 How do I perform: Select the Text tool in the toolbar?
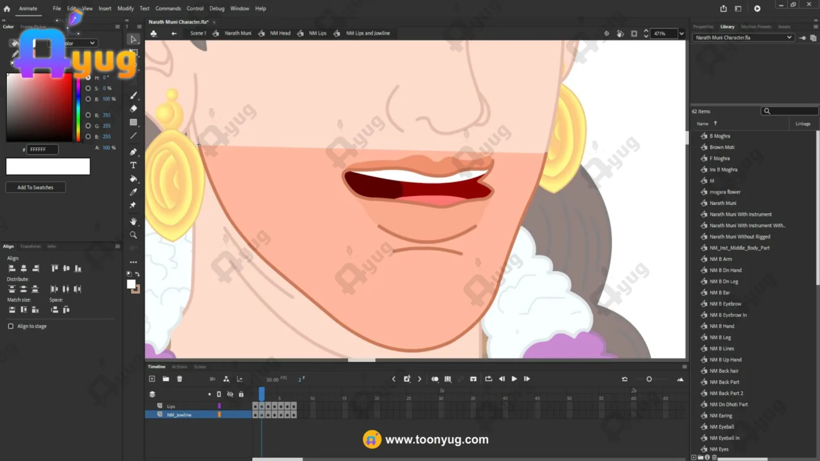pyautogui.click(x=133, y=165)
